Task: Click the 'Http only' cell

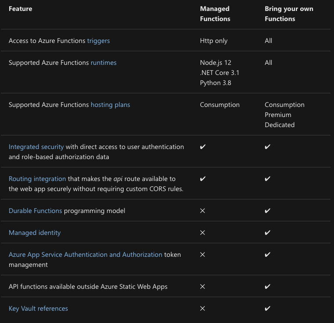Action: click(x=214, y=41)
